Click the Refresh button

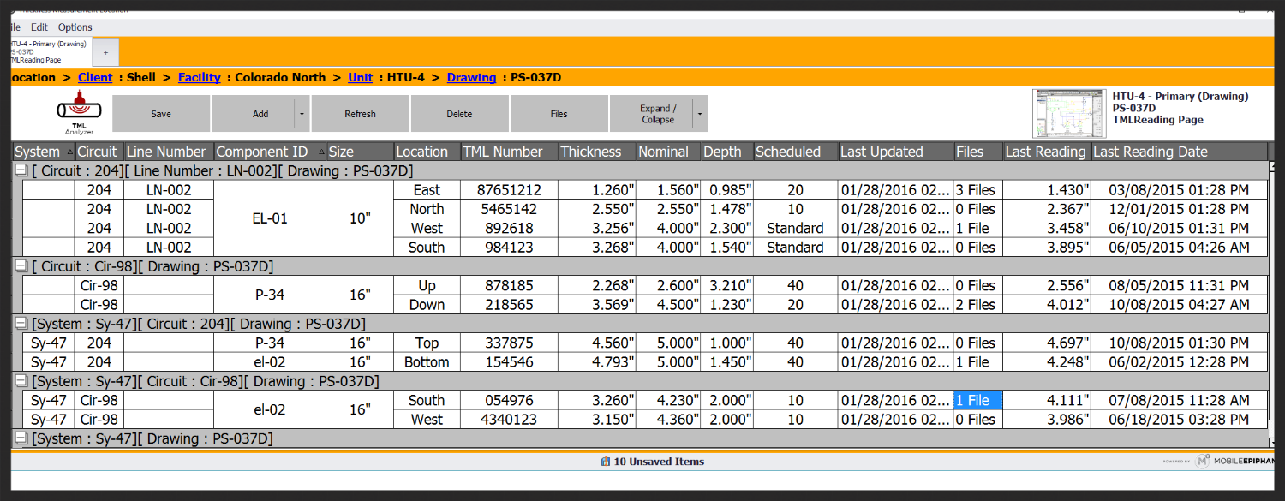click(x=360, y=114)
